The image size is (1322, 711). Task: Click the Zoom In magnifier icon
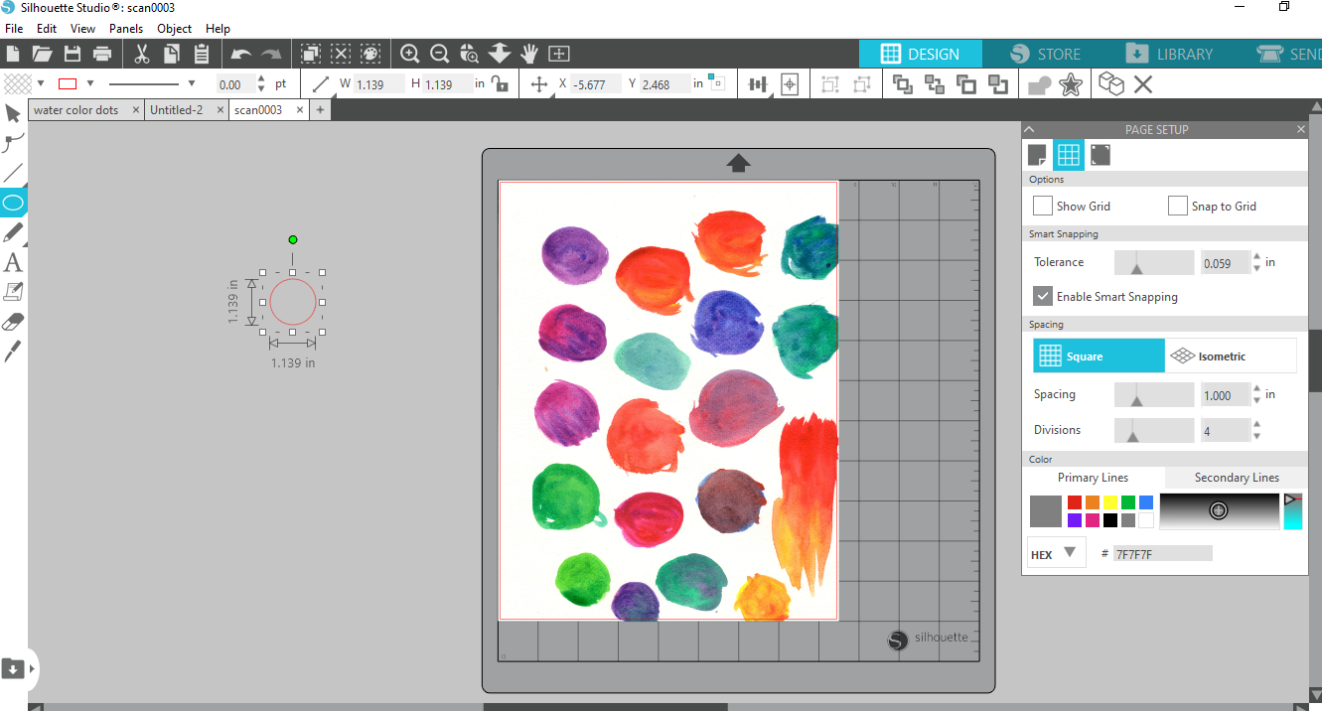click(x=409, y=54)
